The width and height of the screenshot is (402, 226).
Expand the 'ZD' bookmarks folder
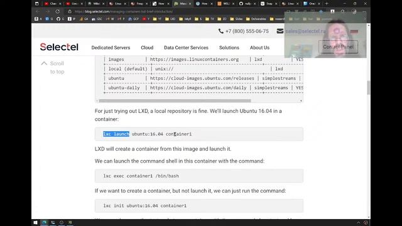click(x=222, y=19)
